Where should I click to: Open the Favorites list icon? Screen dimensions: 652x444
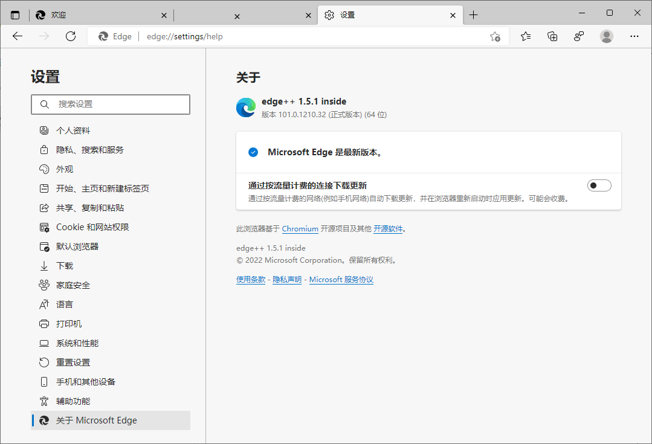pyautogui.click(x=526, y=36)
